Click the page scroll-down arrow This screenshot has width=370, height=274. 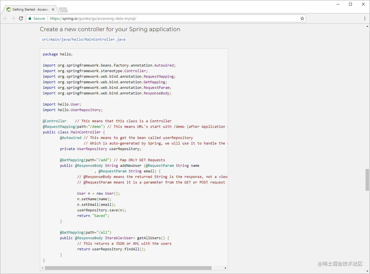coord(367,271)
